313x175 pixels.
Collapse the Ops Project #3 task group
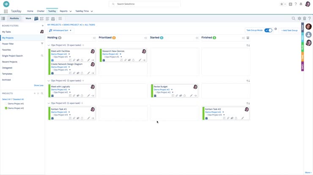point(49,103)
